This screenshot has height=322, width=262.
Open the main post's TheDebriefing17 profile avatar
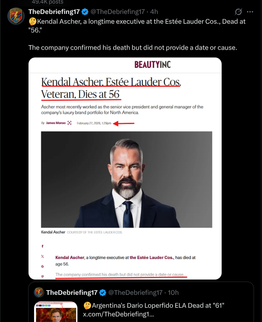pyautogui.click(x=16, y=16)
